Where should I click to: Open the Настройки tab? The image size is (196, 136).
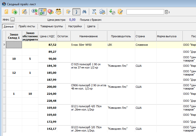tap(75, 26)
